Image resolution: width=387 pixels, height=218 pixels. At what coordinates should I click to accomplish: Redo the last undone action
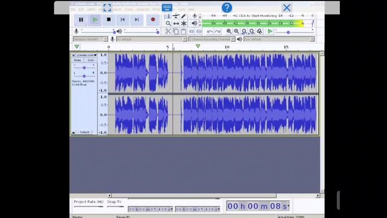click(x=218, y=31)
